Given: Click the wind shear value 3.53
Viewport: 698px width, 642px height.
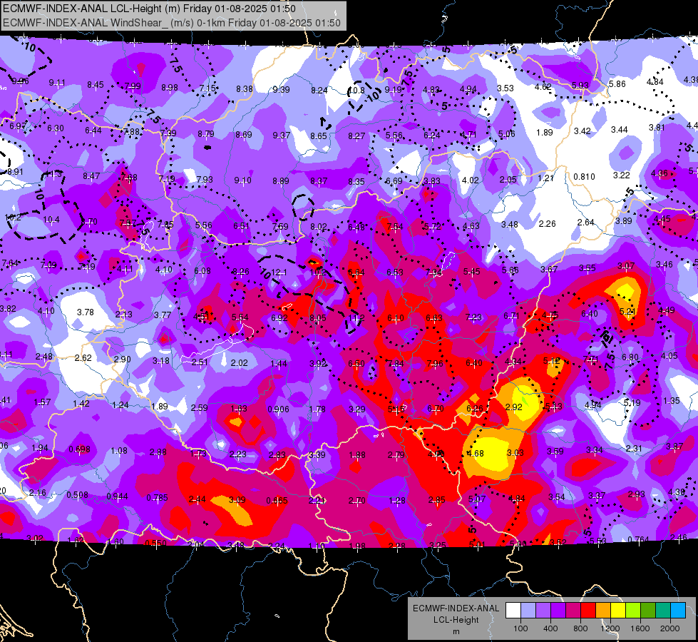Looking at the screenshot, I should point(505,88).
